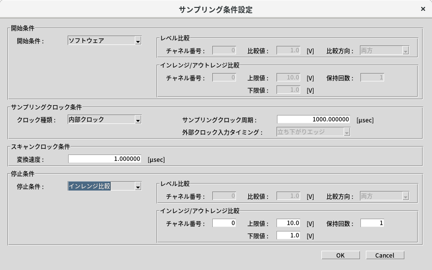Image resolution: width=432 pixels, height=270 pixels.
Task: Open the 開始条件 dropdown showing ソフトウェア
Action: (104, 41)
